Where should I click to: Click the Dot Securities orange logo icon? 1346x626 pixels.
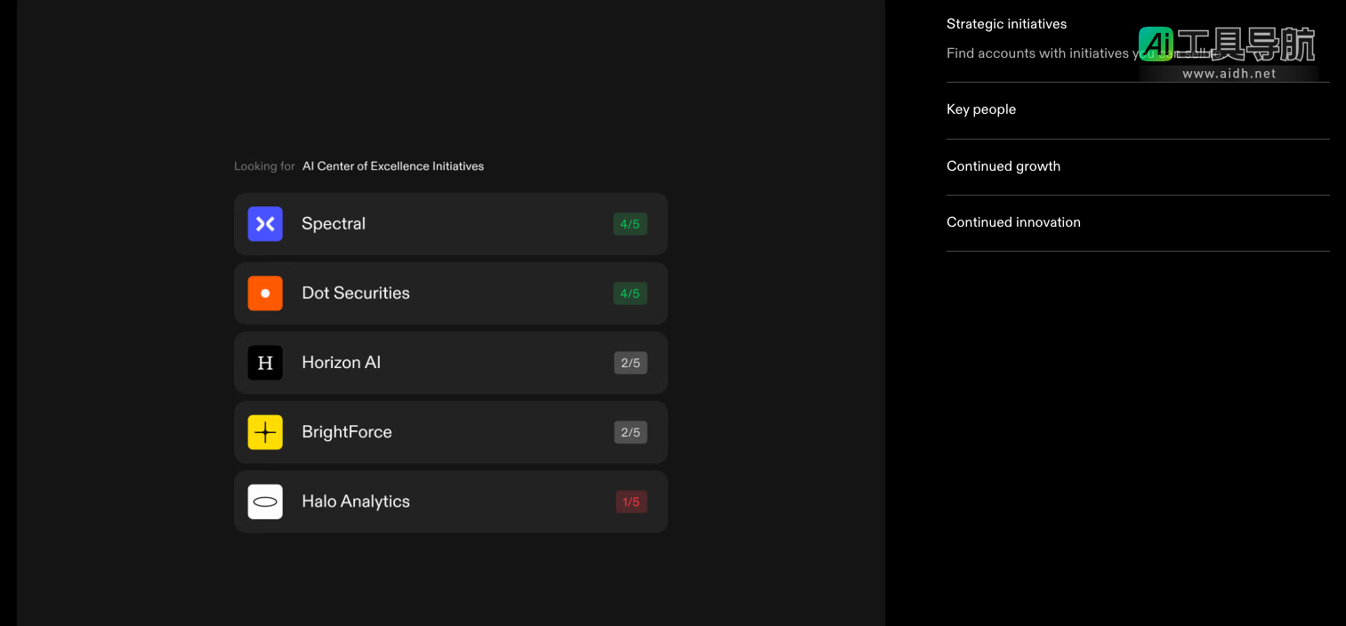pos(265,293)
